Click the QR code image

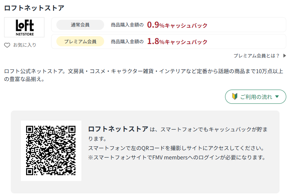coord(51,150)
